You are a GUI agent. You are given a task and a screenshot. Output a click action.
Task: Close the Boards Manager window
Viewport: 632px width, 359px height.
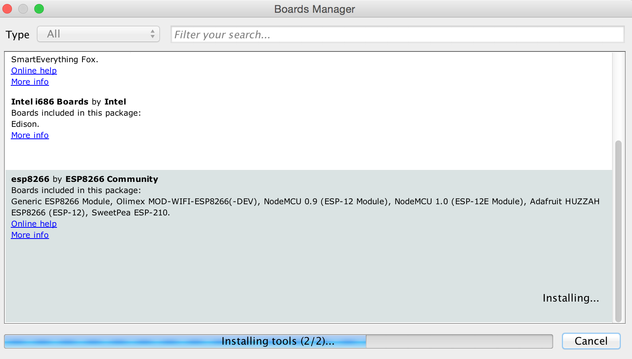point(7,9)
